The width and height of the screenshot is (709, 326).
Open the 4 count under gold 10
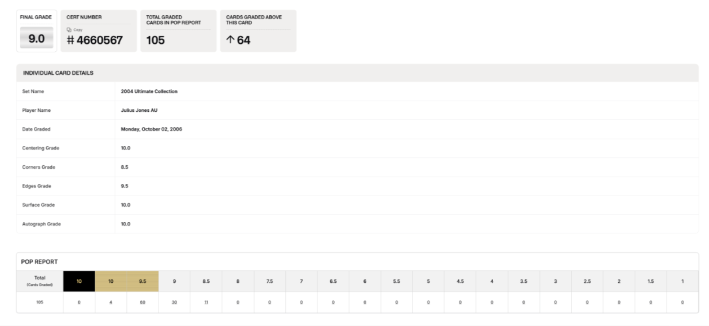coord(110,302)
